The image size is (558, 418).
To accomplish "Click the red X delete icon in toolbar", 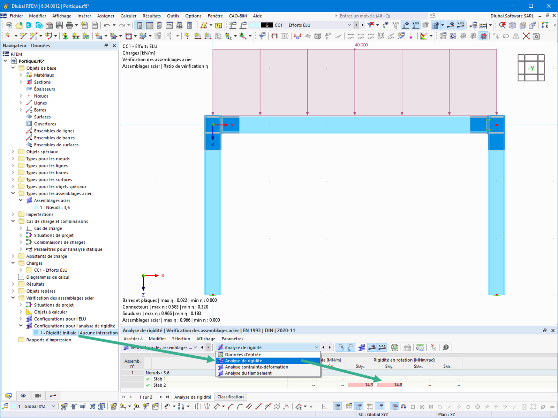I will [x=526, y=36].
